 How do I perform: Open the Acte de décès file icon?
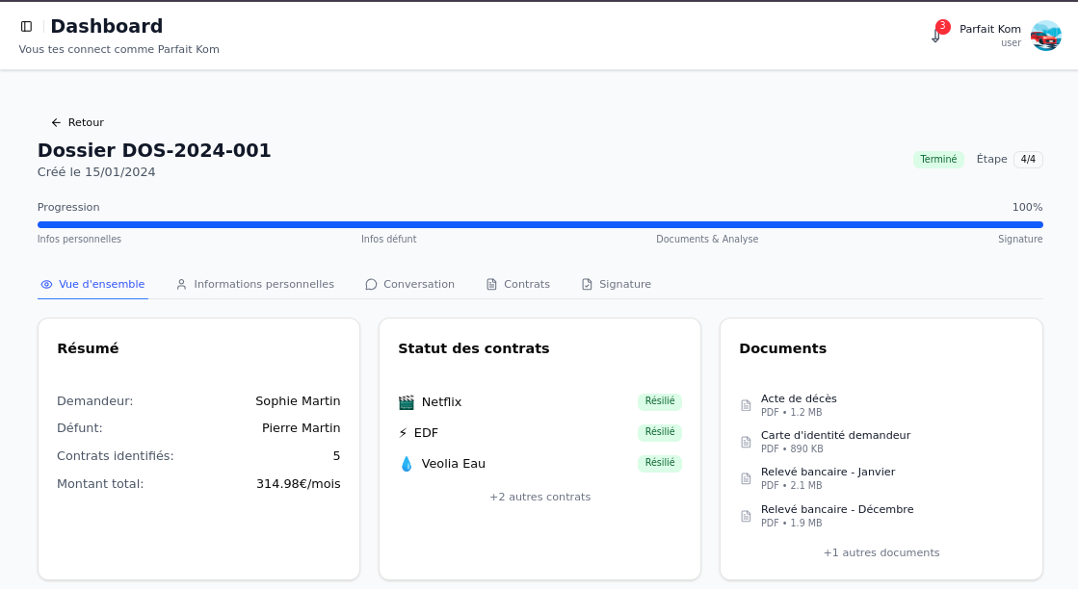[x=746, y=405]
